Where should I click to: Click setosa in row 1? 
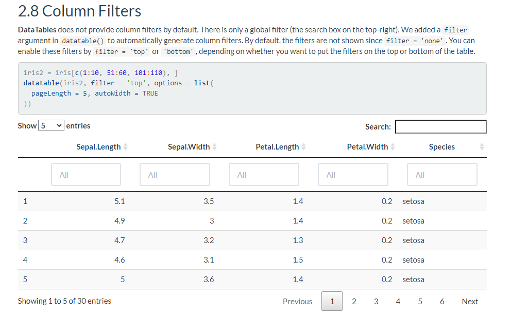tap(413, 201)
